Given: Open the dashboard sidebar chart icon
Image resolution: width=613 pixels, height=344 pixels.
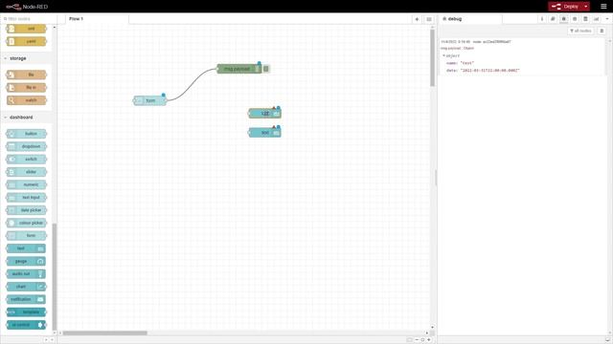Looking at the screenshot, I should [596, 19].
